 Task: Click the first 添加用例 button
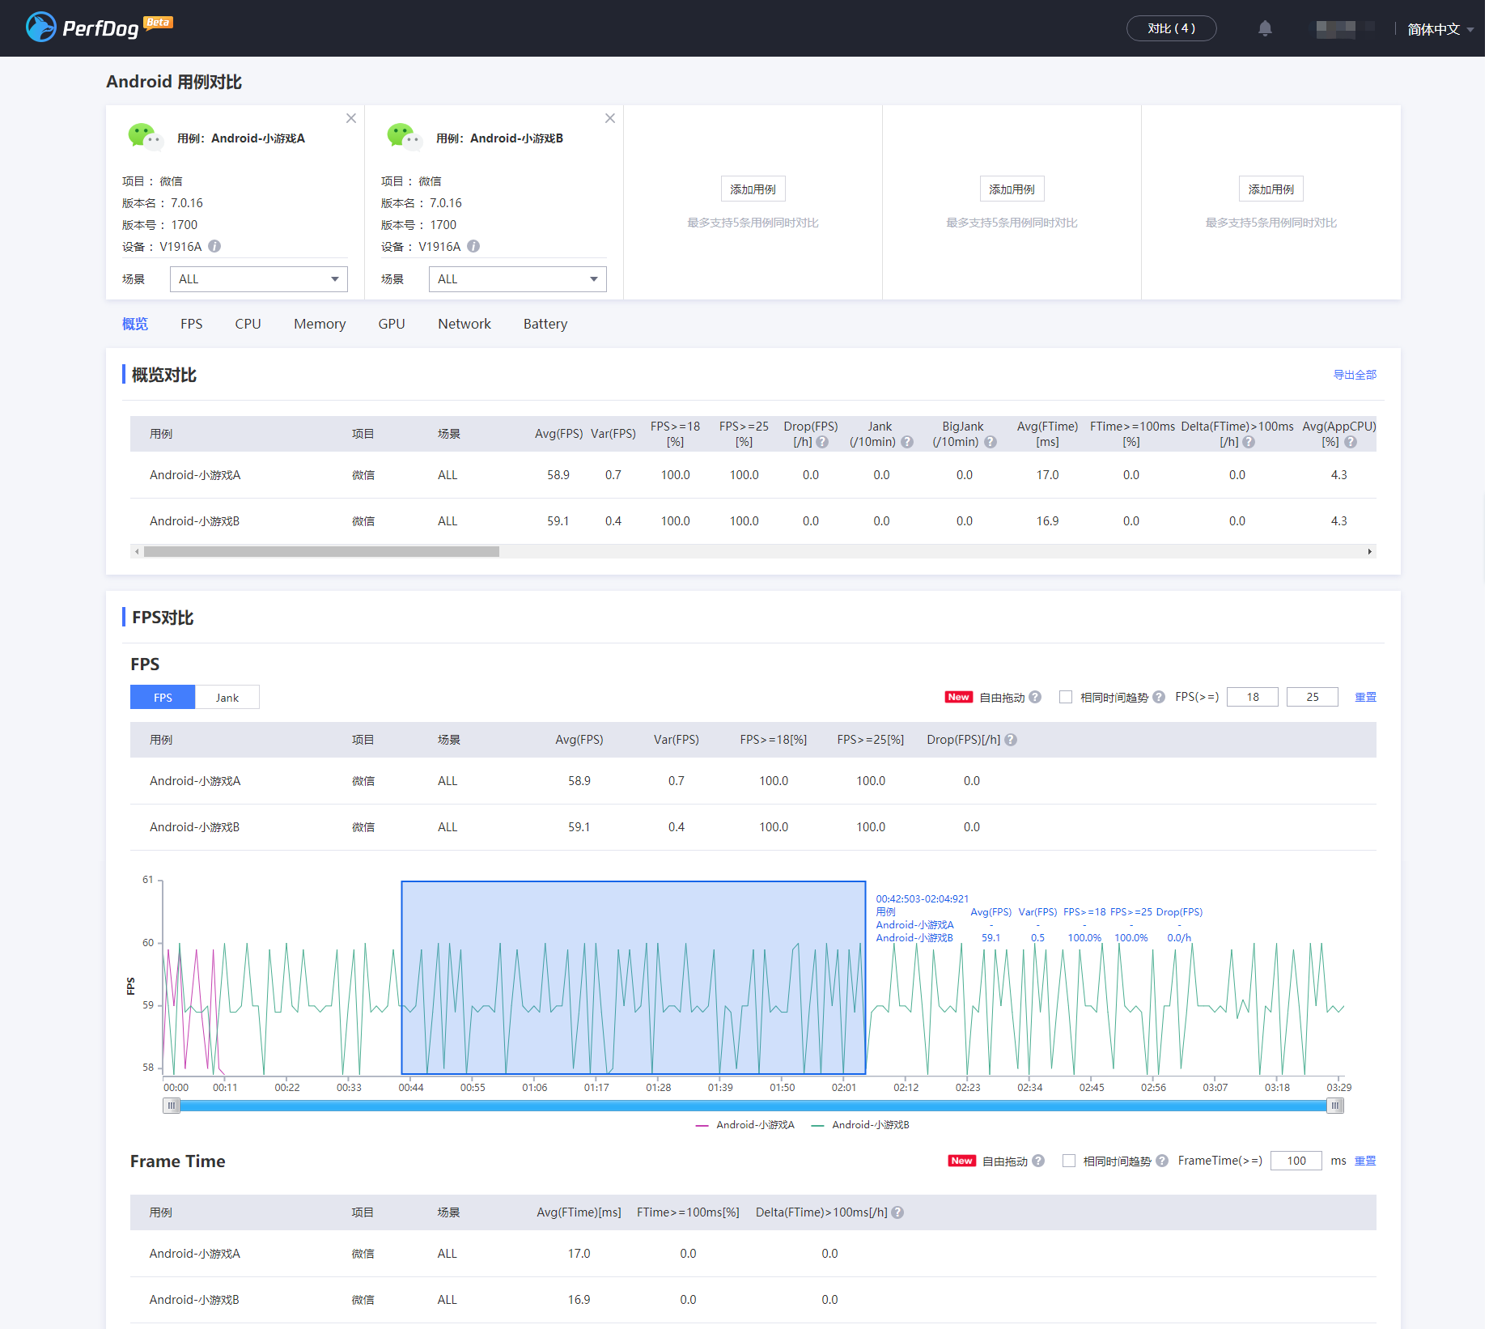point(753,189)
